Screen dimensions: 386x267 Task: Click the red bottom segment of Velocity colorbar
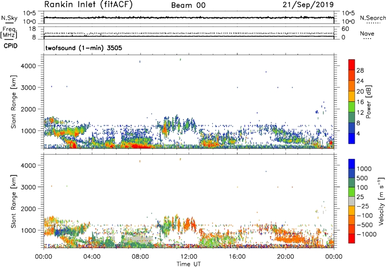[x=352, y=239]
